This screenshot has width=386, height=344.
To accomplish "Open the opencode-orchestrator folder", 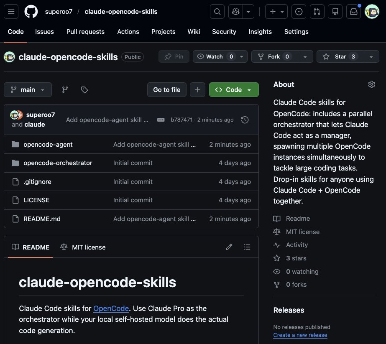I will (x=58, y=163).
